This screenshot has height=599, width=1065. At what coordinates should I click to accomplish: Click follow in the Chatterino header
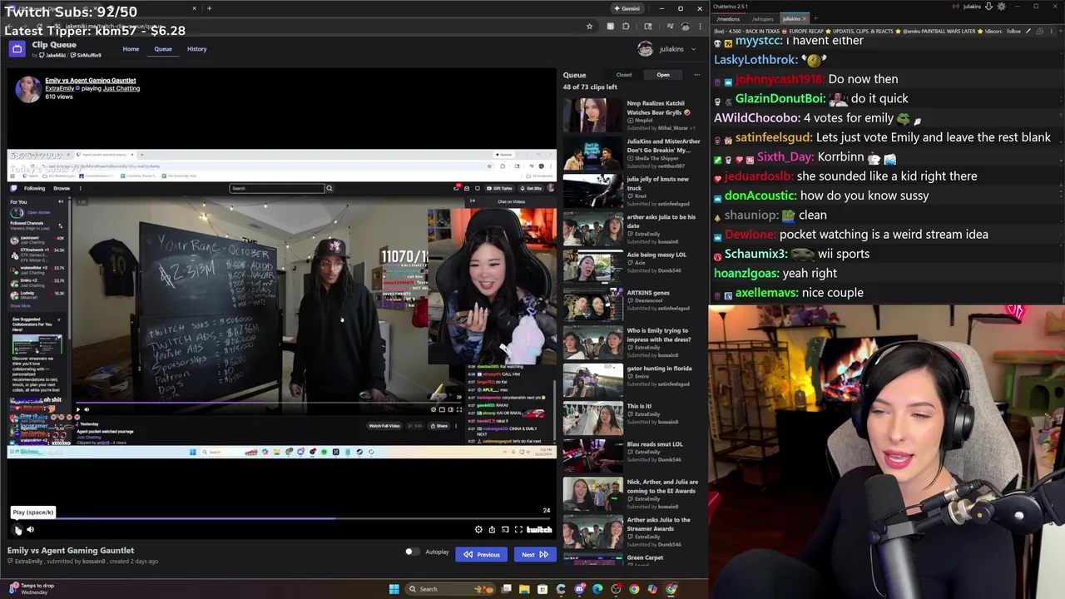[1013, 31]
